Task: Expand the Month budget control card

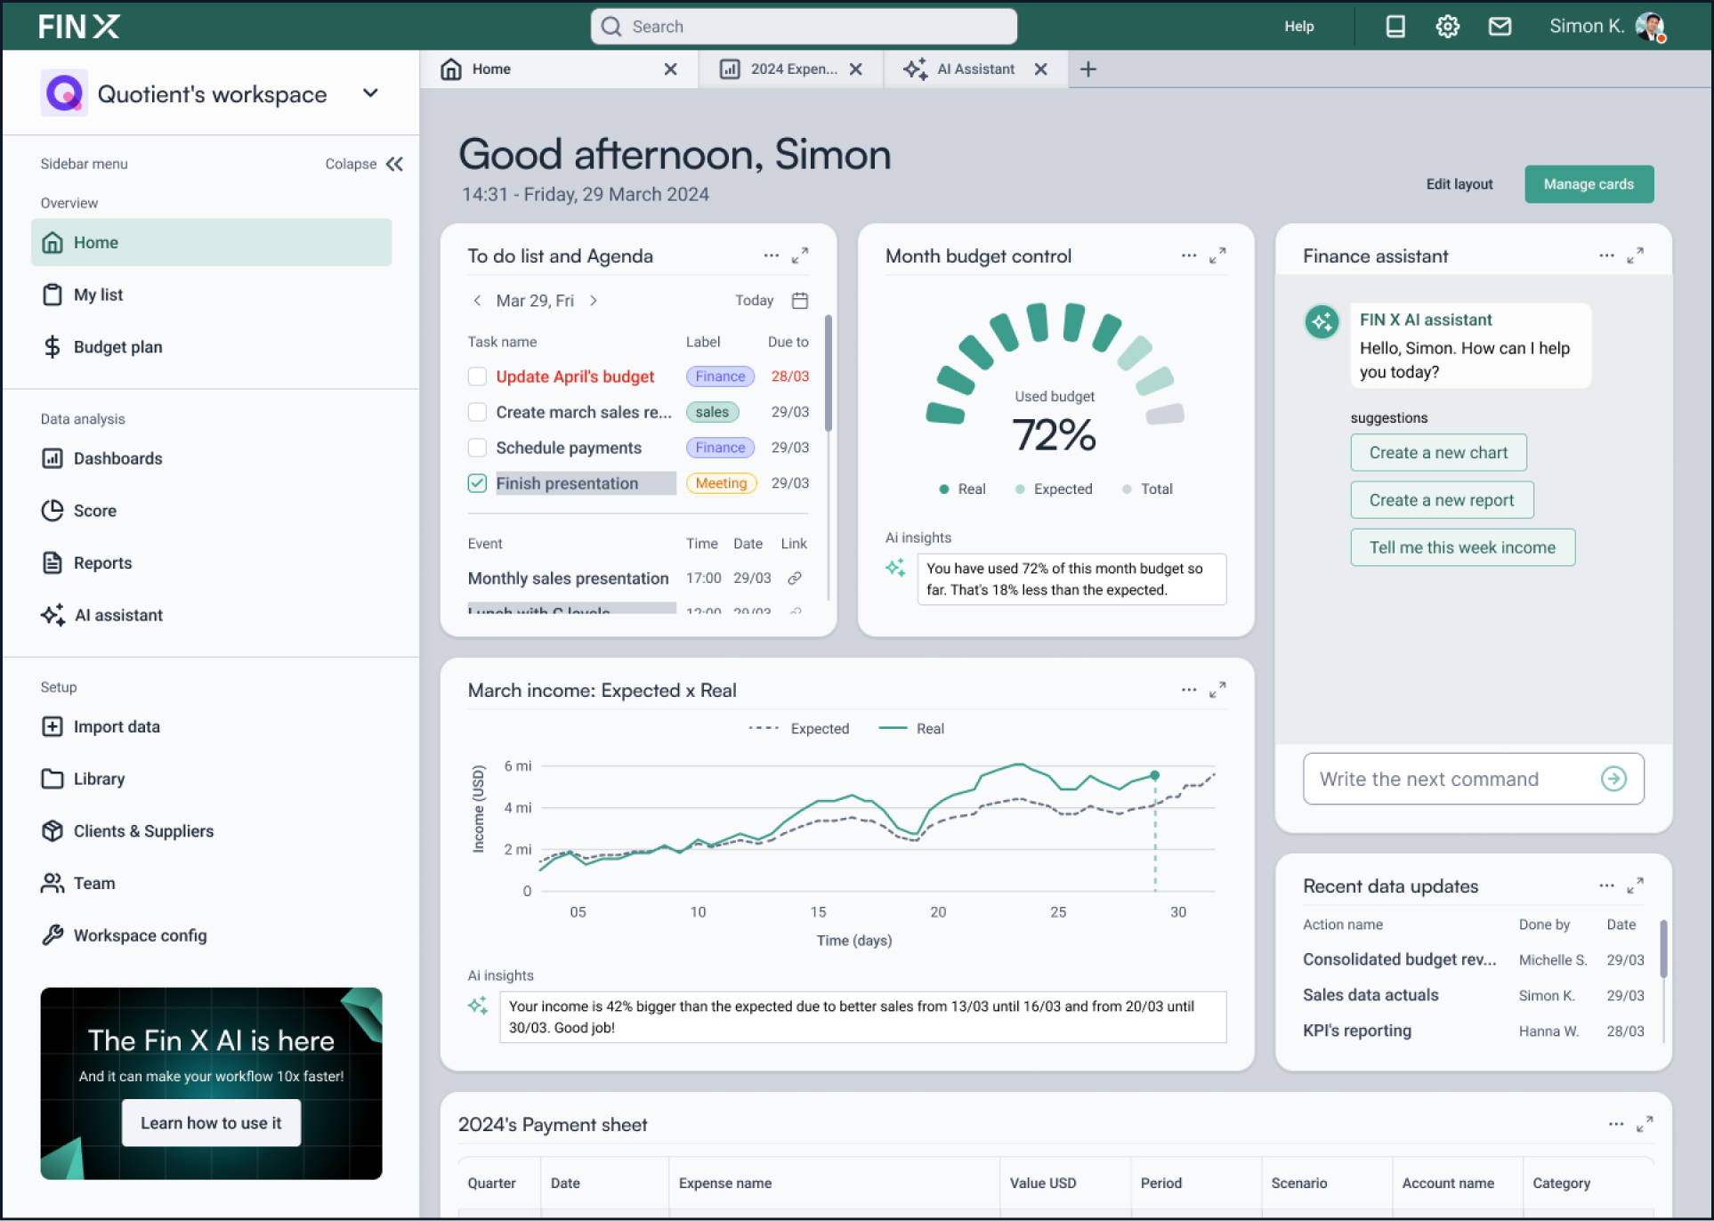Action: tap(1217, 256)
